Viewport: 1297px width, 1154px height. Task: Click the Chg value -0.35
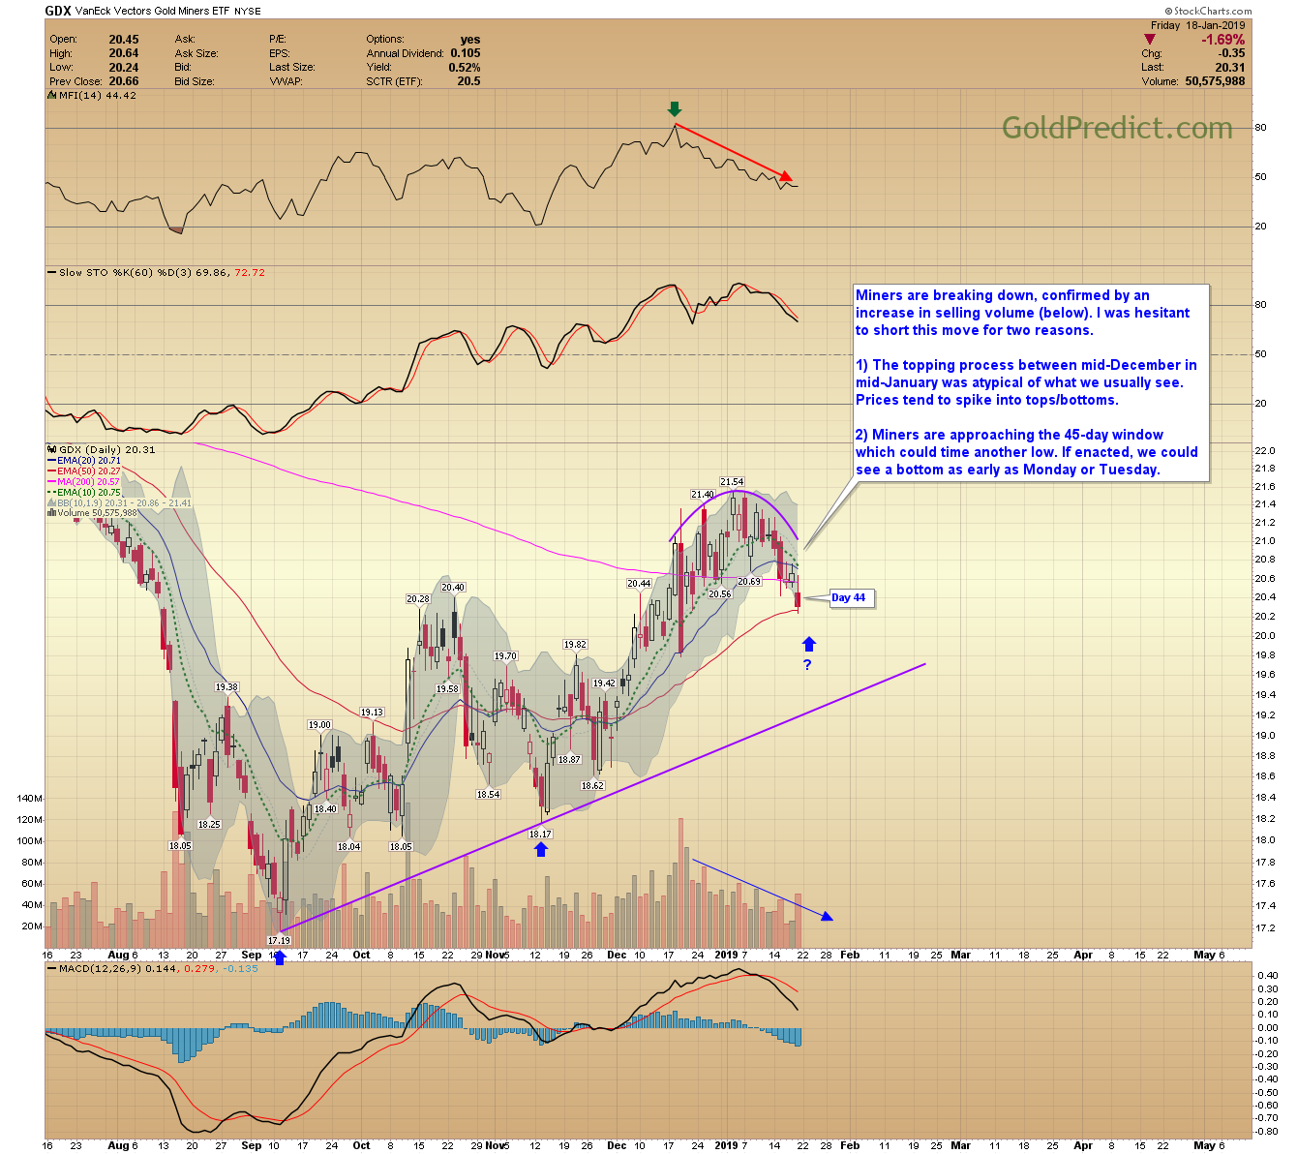(x=1232, y=53)
